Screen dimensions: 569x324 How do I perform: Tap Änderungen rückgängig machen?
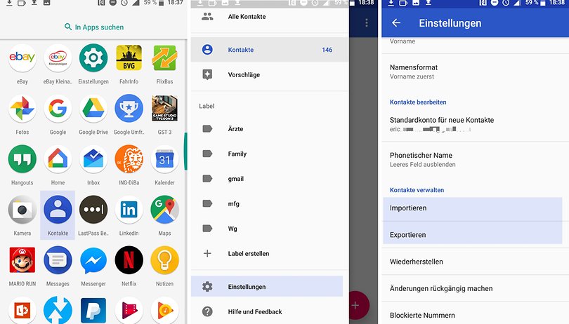pyautogui.click(x=475, y=288)
